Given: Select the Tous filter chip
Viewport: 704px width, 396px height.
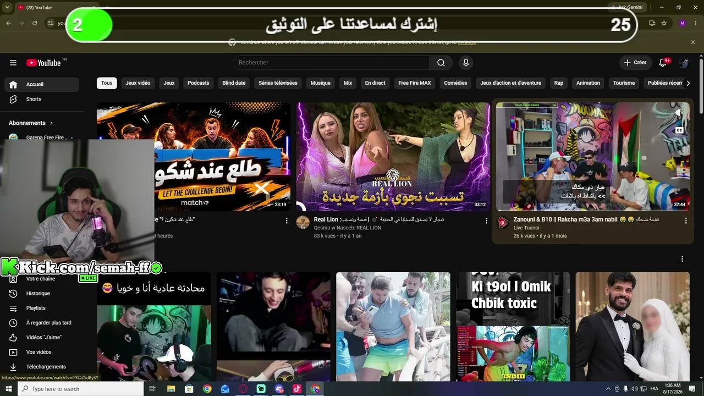Looking at the screenshot, I should pos(107,83).
